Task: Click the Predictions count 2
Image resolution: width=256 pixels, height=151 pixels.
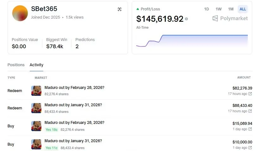Action: [x=77, y=46]
